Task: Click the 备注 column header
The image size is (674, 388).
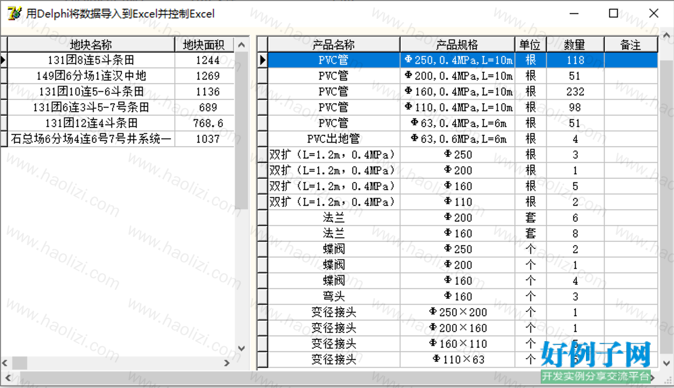Action: (631, 45)
